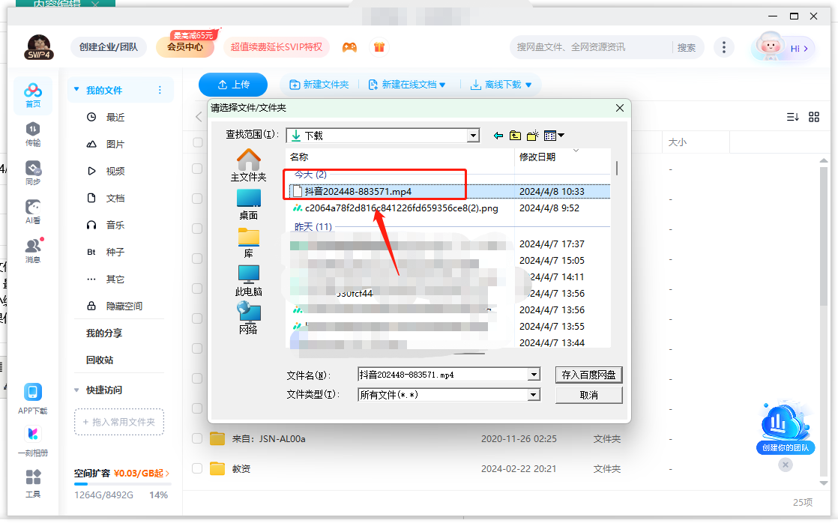Select 视频 in the my files menu

pyautogui.click(x=115, y=171)
